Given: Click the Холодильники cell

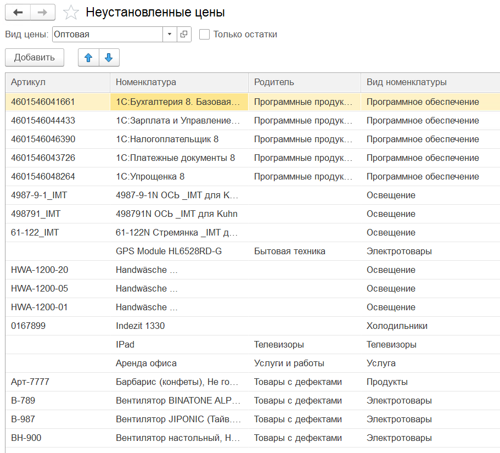Looking at the screenshot, I should coord(430,326).
